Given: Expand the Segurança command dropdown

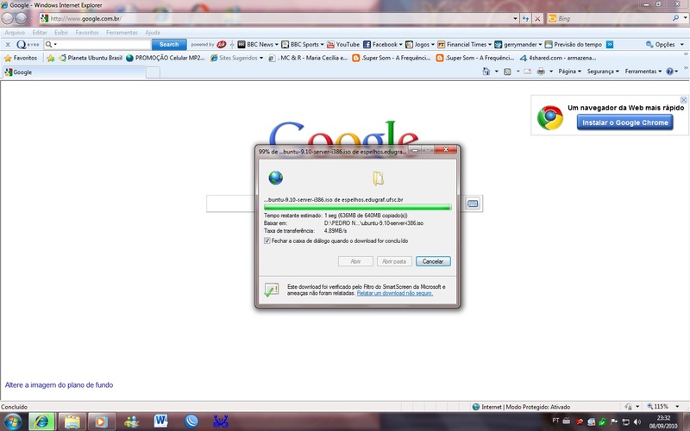Looking at the screenshot, I should (618, 72).
